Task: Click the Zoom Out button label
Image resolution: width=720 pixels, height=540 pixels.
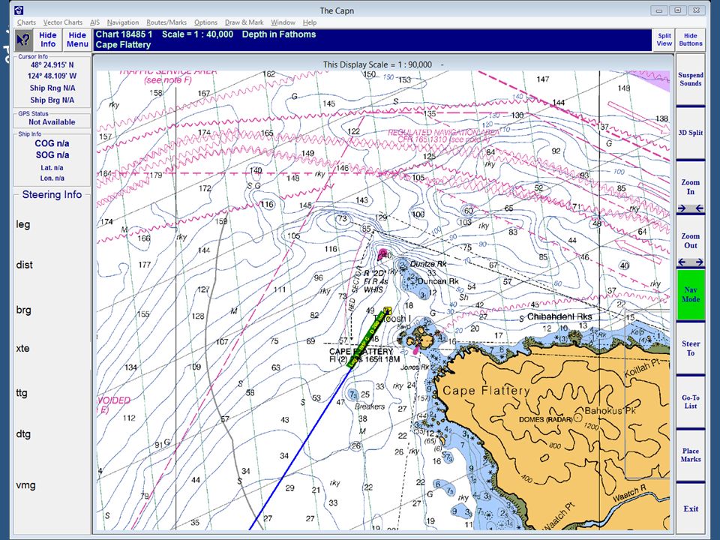Action: 691,241
